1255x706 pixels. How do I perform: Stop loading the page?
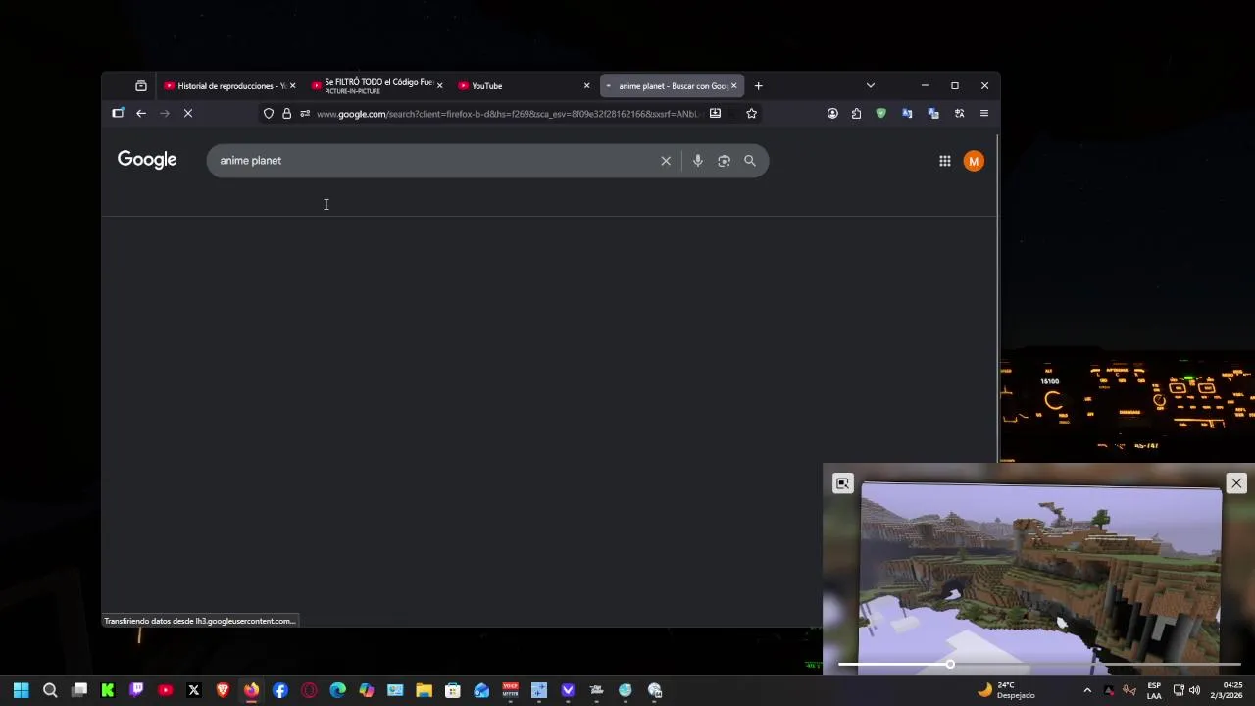pyautogui.click(x=188, y=114)
